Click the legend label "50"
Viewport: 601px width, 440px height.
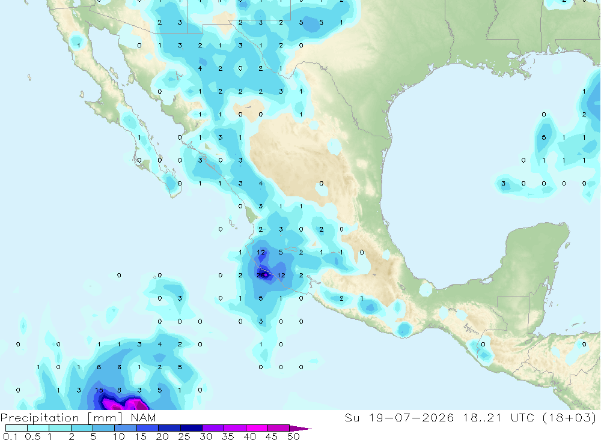pyautogui.click(x=293, y=436)
